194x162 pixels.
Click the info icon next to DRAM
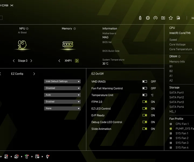pyautogui.click(x=179, y=56)
